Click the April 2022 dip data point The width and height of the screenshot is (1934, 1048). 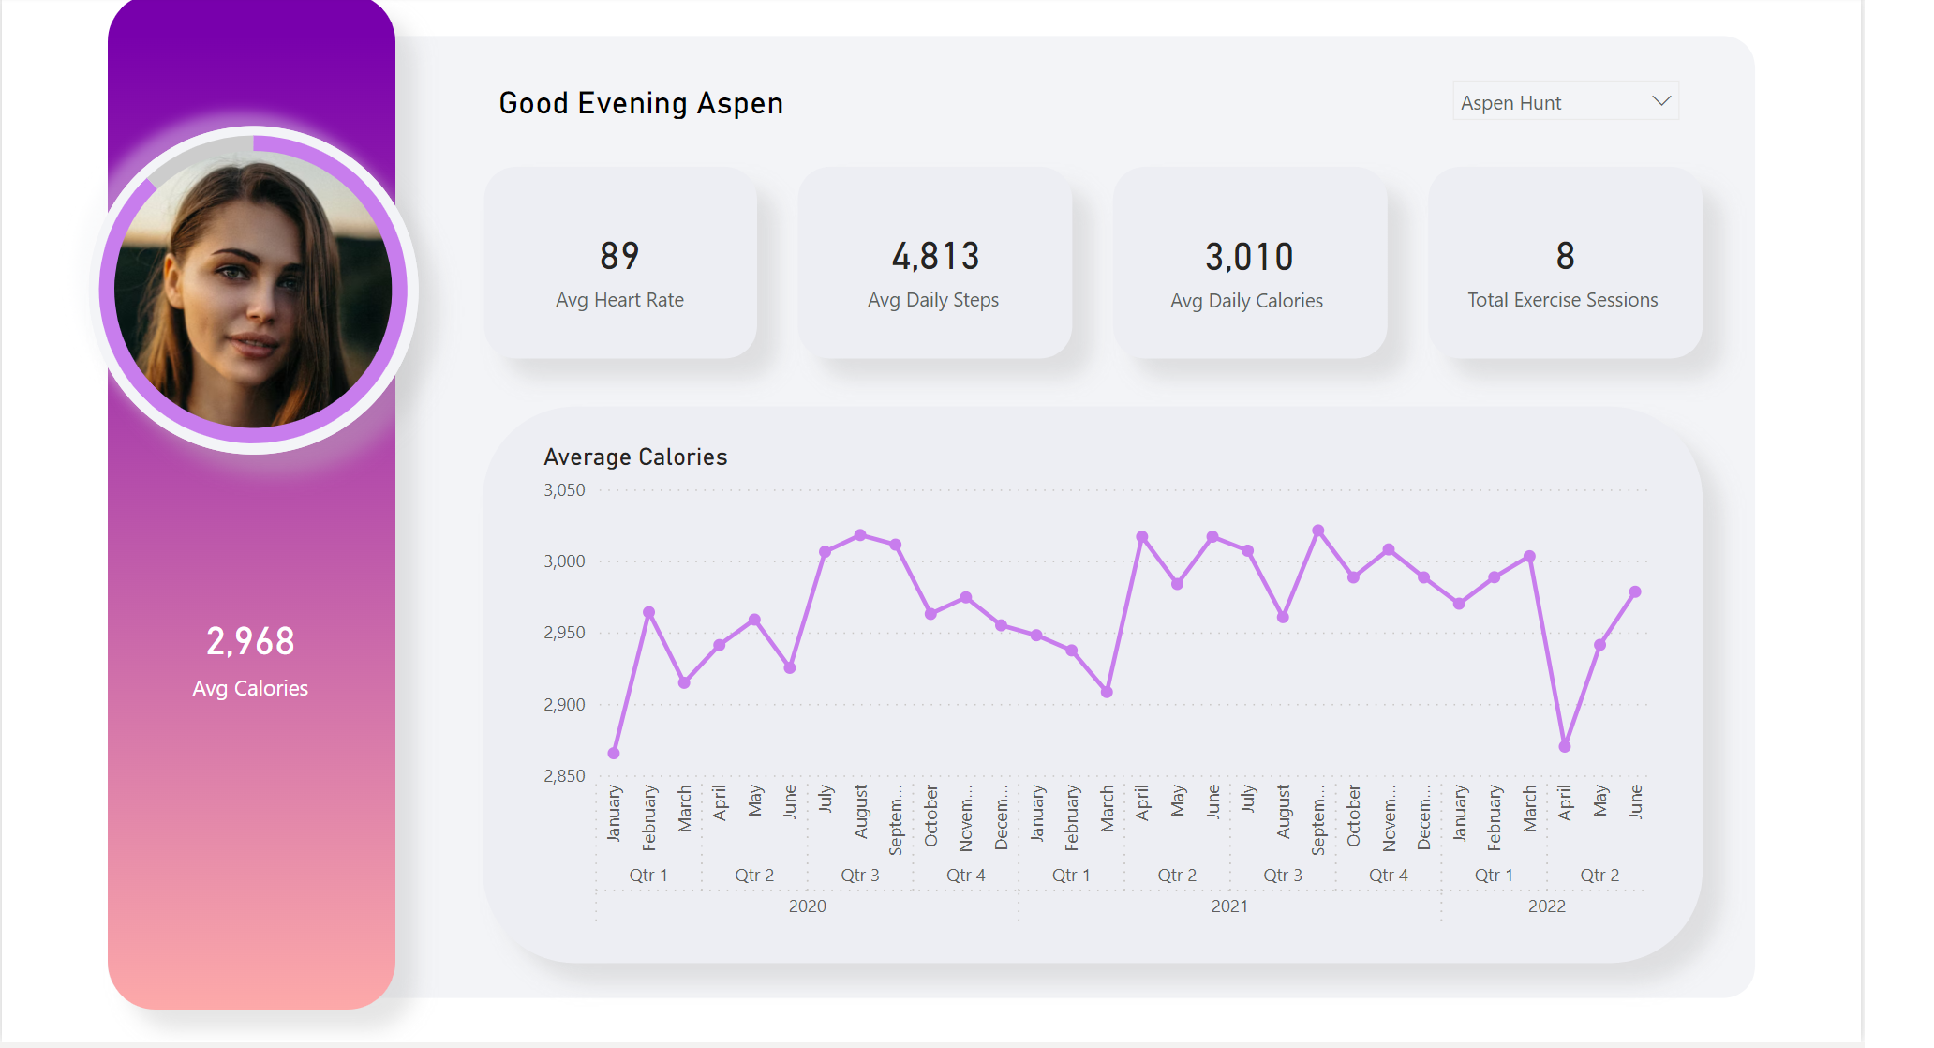(1565, 746)
